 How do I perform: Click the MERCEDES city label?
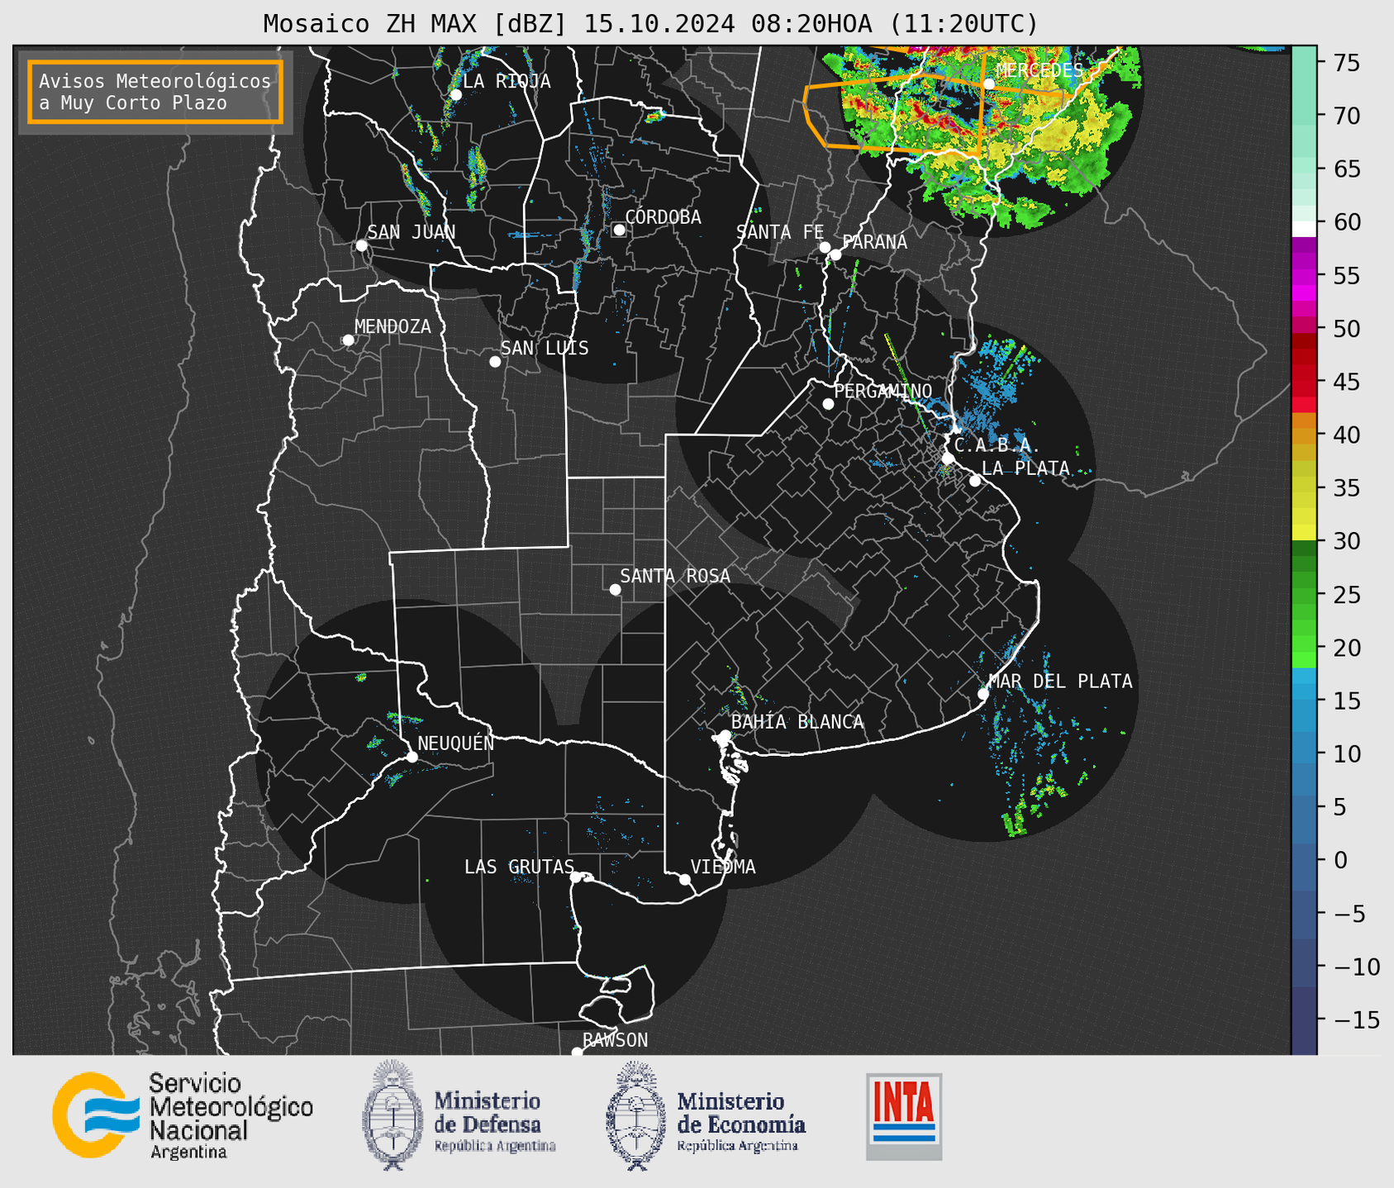click(x=1040, y=70)
